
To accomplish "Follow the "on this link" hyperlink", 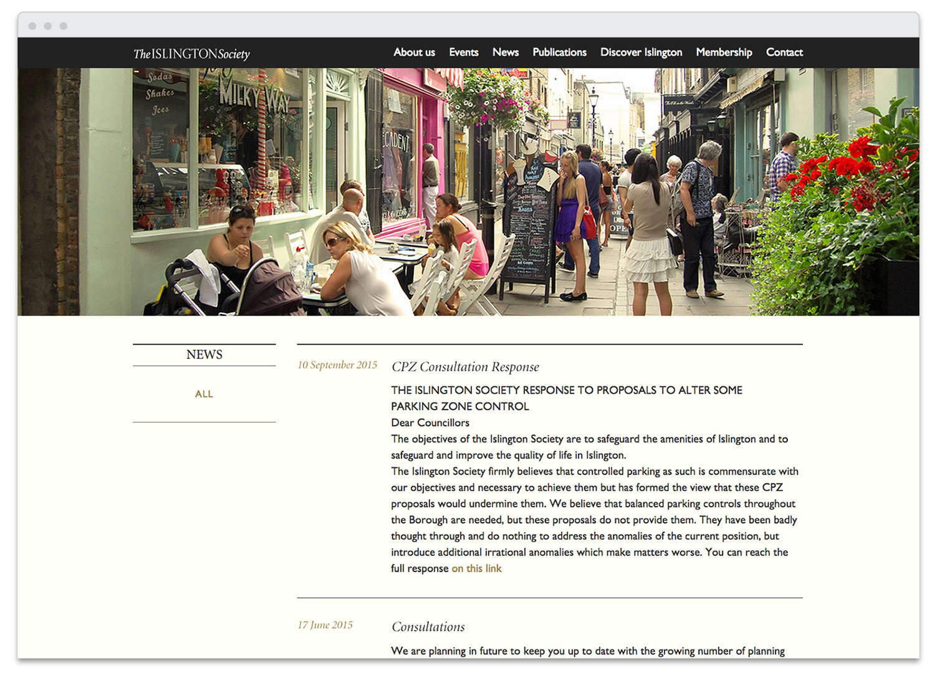I will point(476,568).
